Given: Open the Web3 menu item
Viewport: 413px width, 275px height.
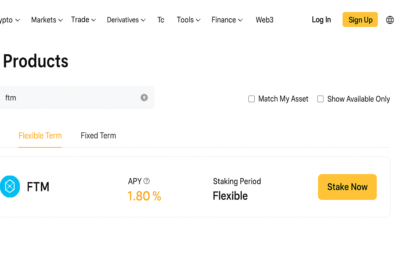Looking at the screenshot, I should 265,20.
